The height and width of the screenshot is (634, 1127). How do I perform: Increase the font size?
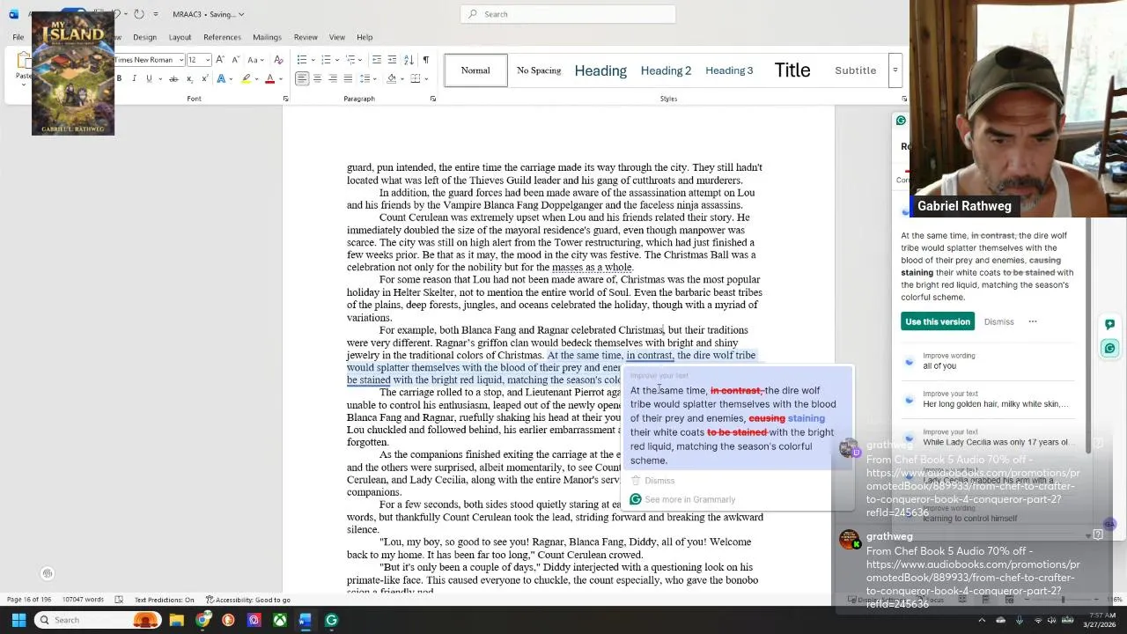click(221, 60)
